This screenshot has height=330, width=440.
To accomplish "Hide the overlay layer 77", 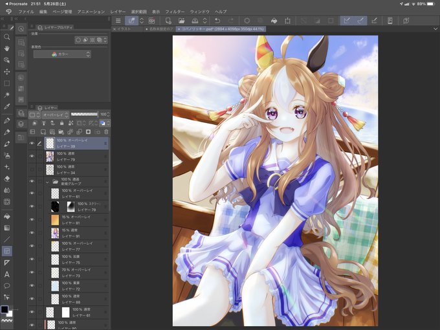I will coord(32,246).
